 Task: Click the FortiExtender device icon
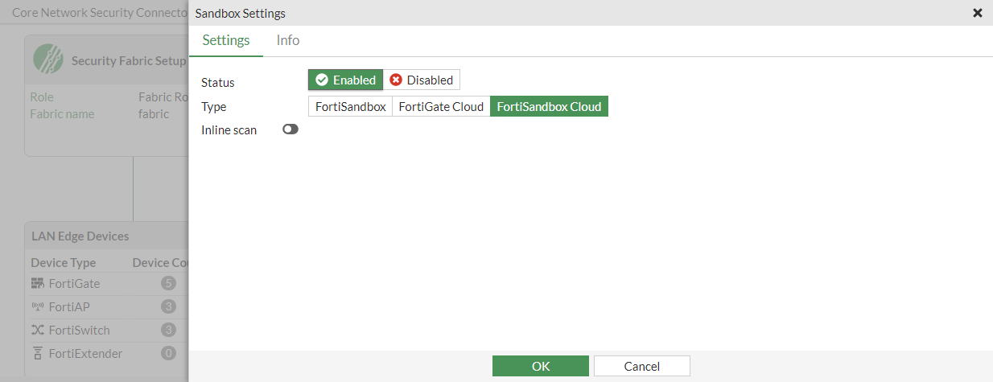(x=38, y=353)
